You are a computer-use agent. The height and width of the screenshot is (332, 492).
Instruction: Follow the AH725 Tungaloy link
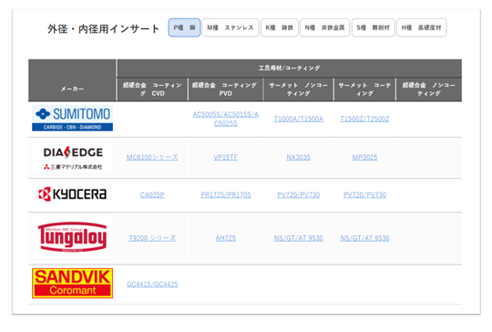point(226,238)
